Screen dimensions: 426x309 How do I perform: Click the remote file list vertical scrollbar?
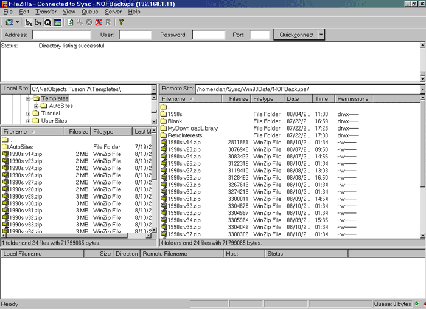(x=422, y=166)
